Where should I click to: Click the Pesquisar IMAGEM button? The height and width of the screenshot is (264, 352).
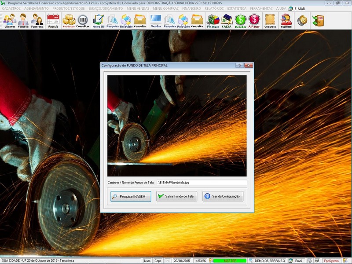[131, 196]
